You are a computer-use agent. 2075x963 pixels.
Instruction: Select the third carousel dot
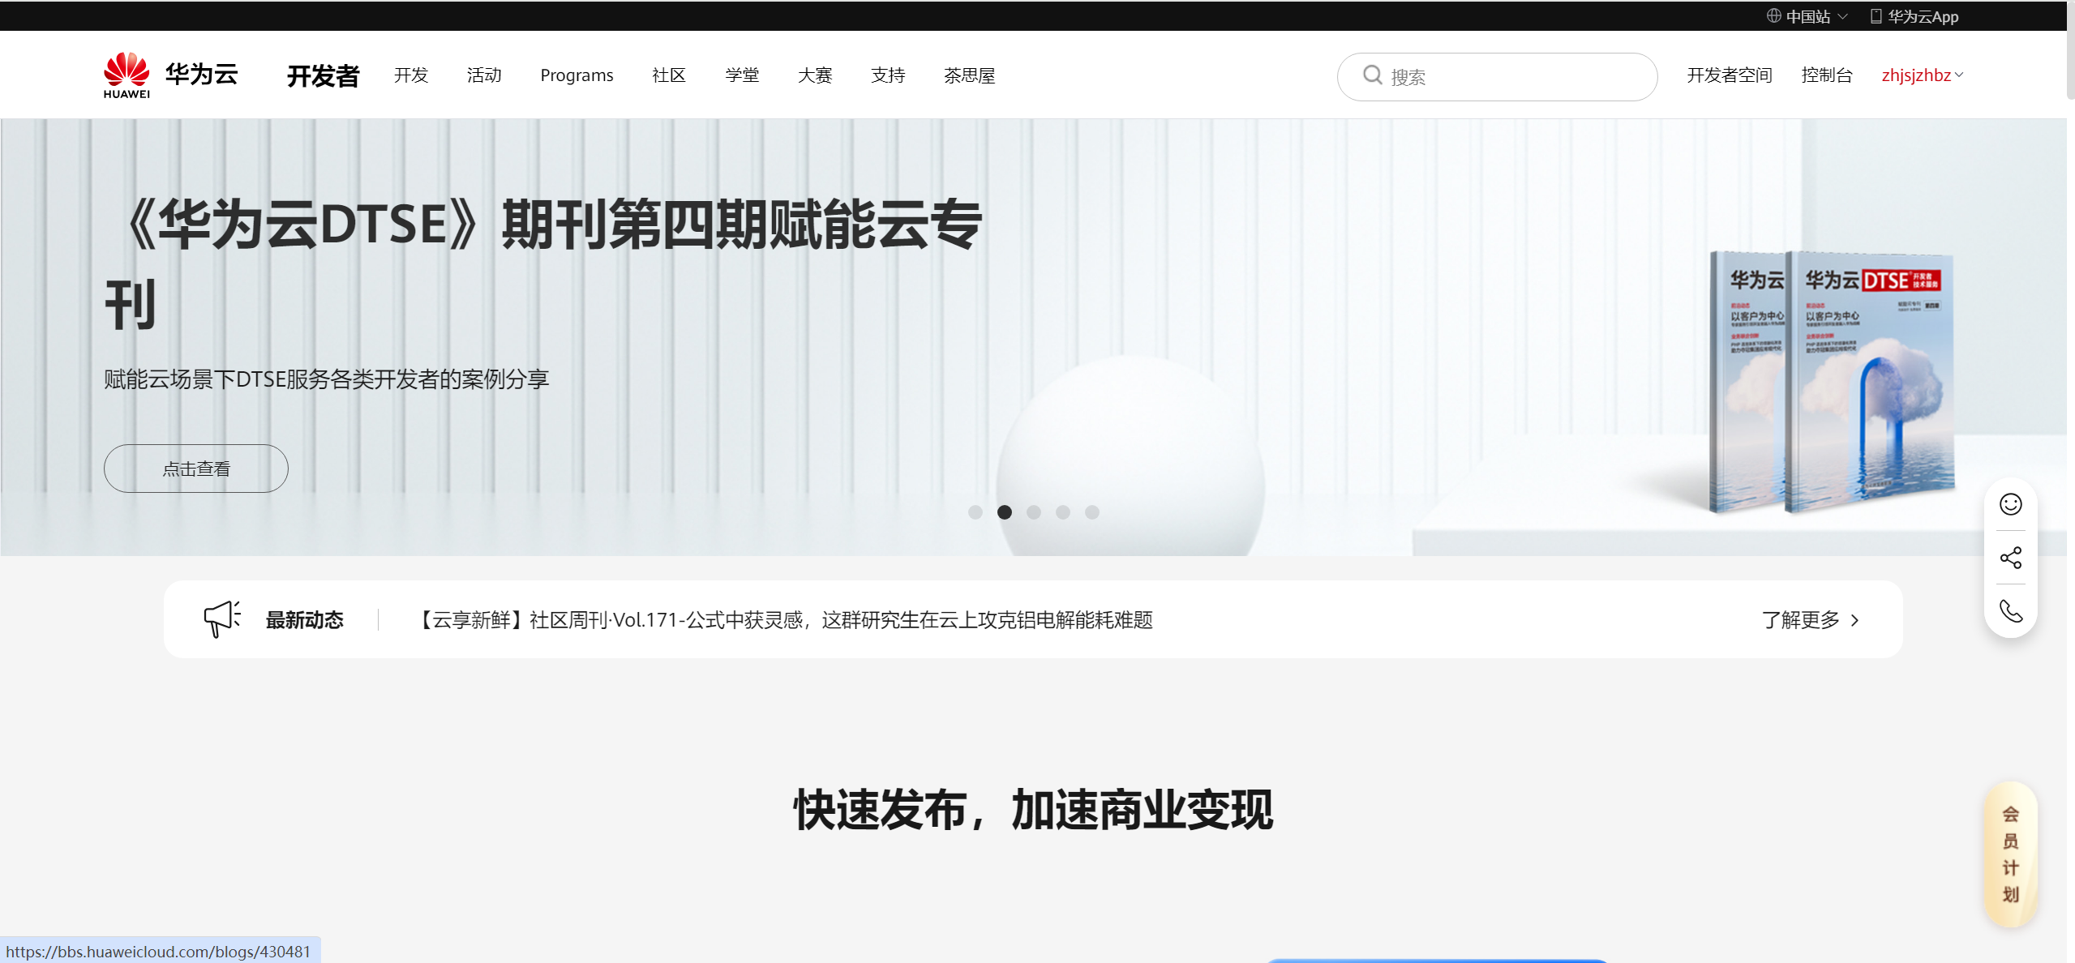(1034, 512)
